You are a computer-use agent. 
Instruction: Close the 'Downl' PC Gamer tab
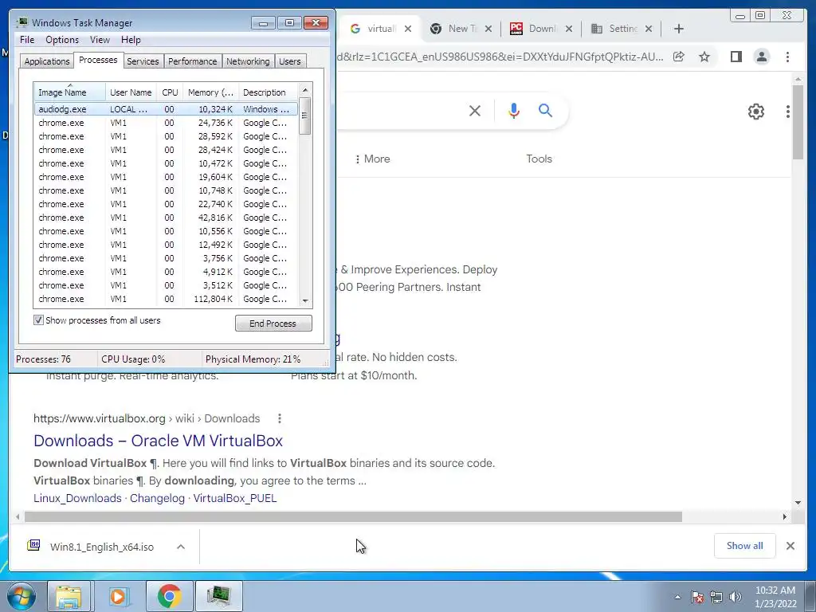click(x=569, y=29)
